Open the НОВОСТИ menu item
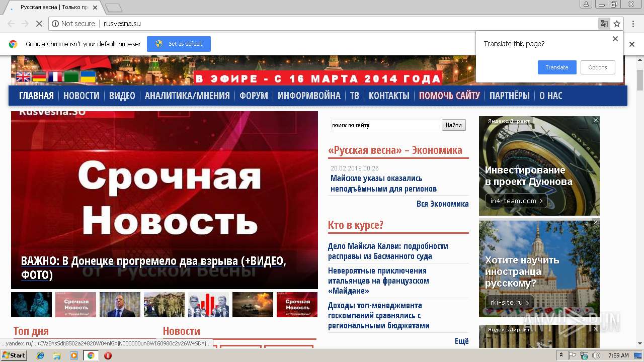 click(82, 96)
